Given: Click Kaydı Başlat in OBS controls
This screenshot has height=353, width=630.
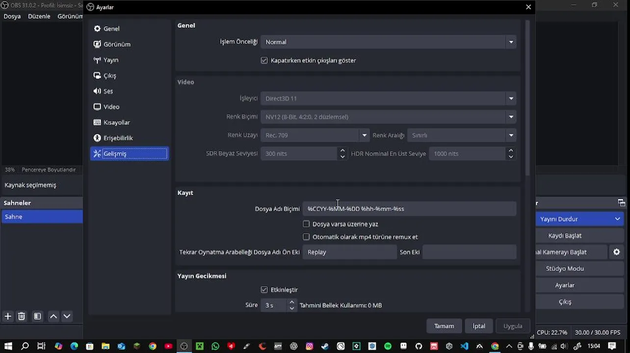Looking at the screenshot, I should tap(565, 236).
